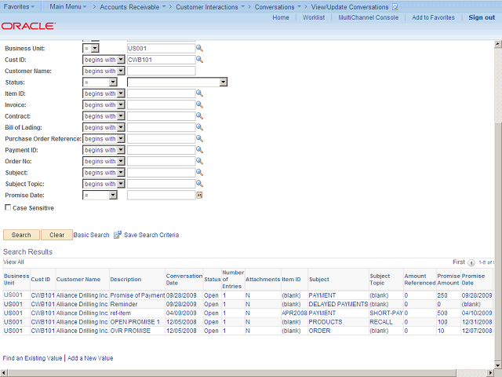Click the Search button
Screen dimensions: 502x377
click(x=21, y=235)
